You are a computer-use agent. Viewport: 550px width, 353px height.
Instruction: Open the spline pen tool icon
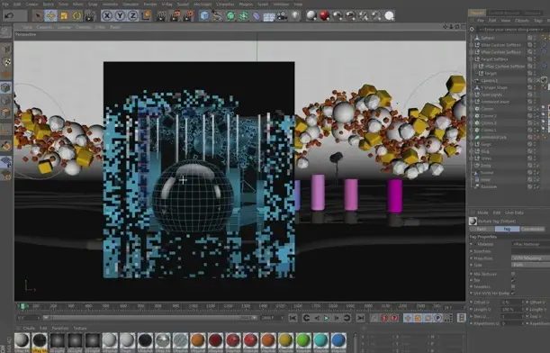click(218, 16)
